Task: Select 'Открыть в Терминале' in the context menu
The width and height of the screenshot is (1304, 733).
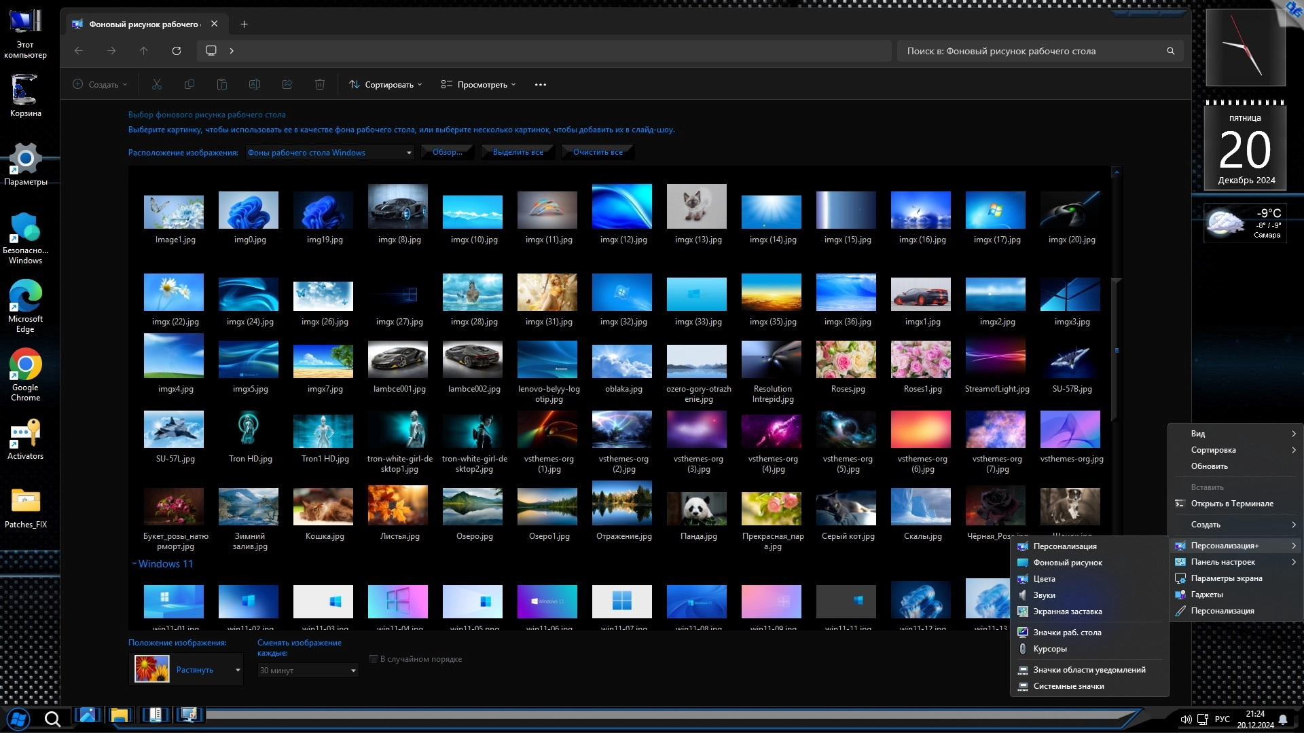Action: (x=1231, y=504)
